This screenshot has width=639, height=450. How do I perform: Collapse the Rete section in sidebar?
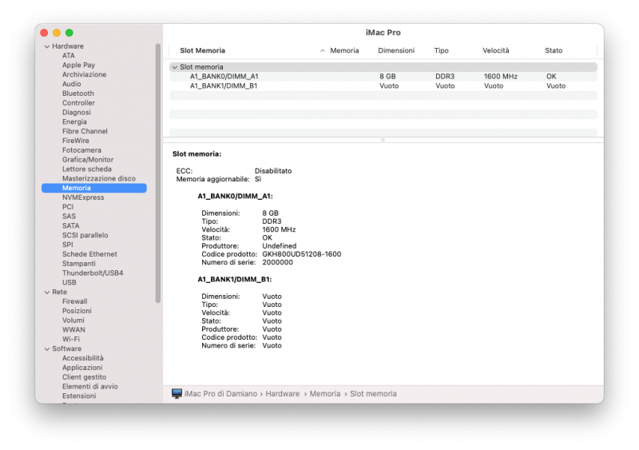(x=46, y=292)
